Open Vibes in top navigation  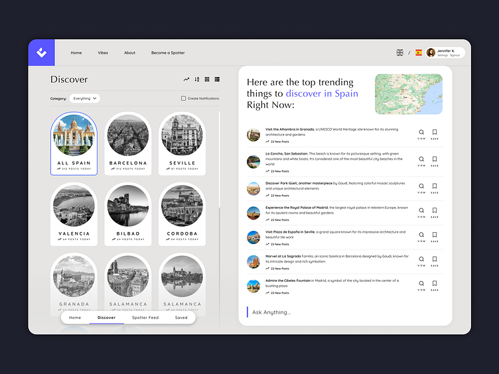pyautogui.click(x=103, y=53)
